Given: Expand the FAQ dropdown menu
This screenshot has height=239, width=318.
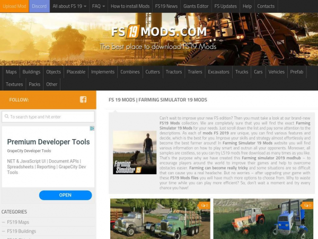Looking at the screenshot, I should tap(99, 6).
